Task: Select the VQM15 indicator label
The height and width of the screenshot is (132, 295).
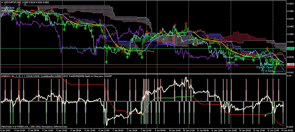Action: tap(5, 76)
